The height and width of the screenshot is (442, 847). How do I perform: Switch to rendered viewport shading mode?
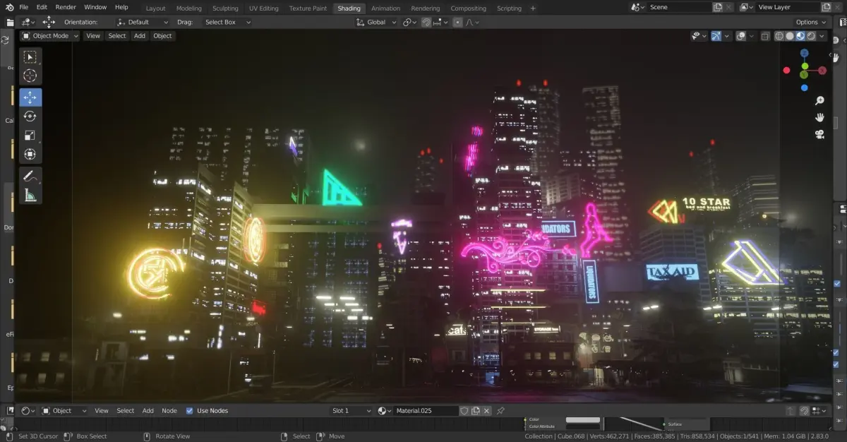(812, 36)
